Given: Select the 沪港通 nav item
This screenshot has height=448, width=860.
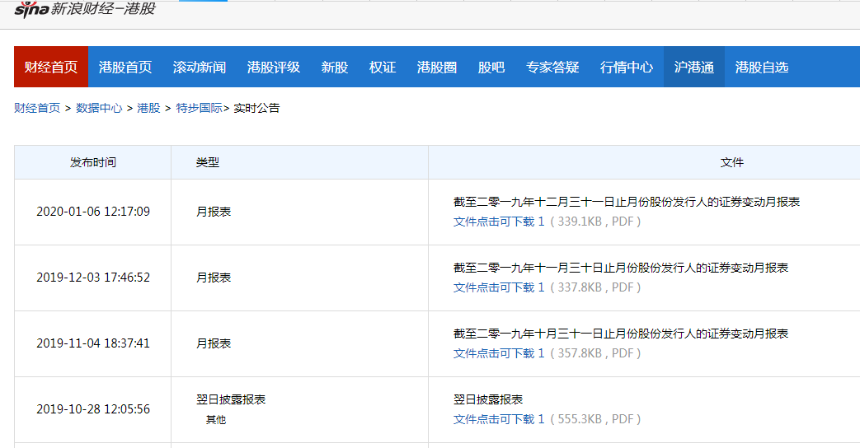Looking at the screenshot, I should 693,67.
